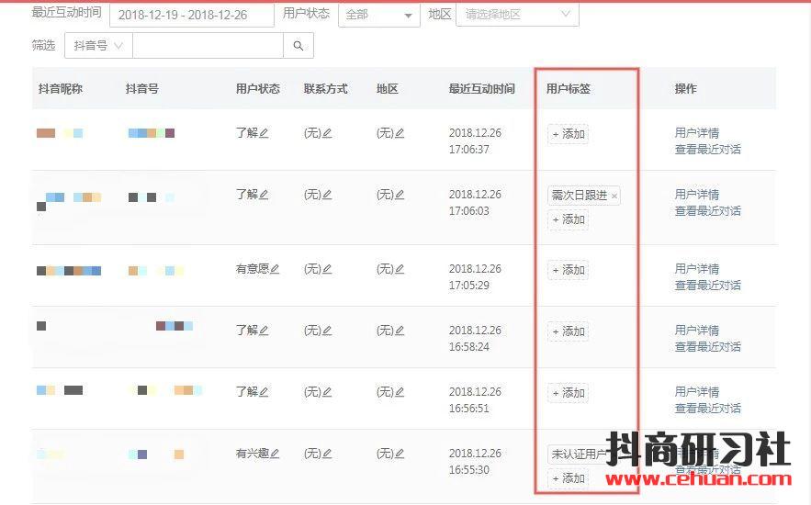Add a tag in the 17:05:29 row
Screen dimensions: 811x505
(x=568, y=270)
